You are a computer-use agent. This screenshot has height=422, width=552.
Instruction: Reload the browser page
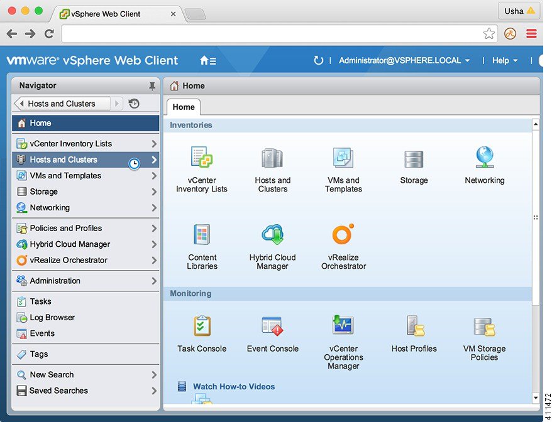point(49,34)
